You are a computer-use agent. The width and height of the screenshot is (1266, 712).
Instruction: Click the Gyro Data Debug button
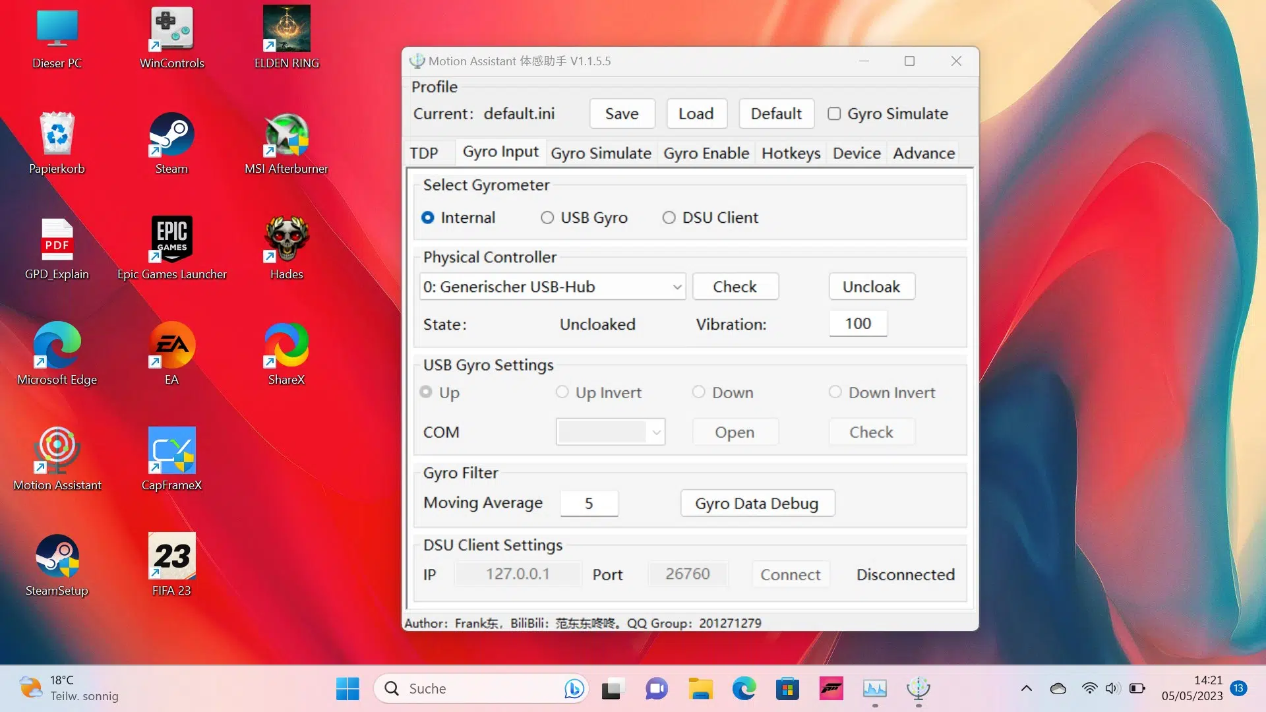point(757,504)
